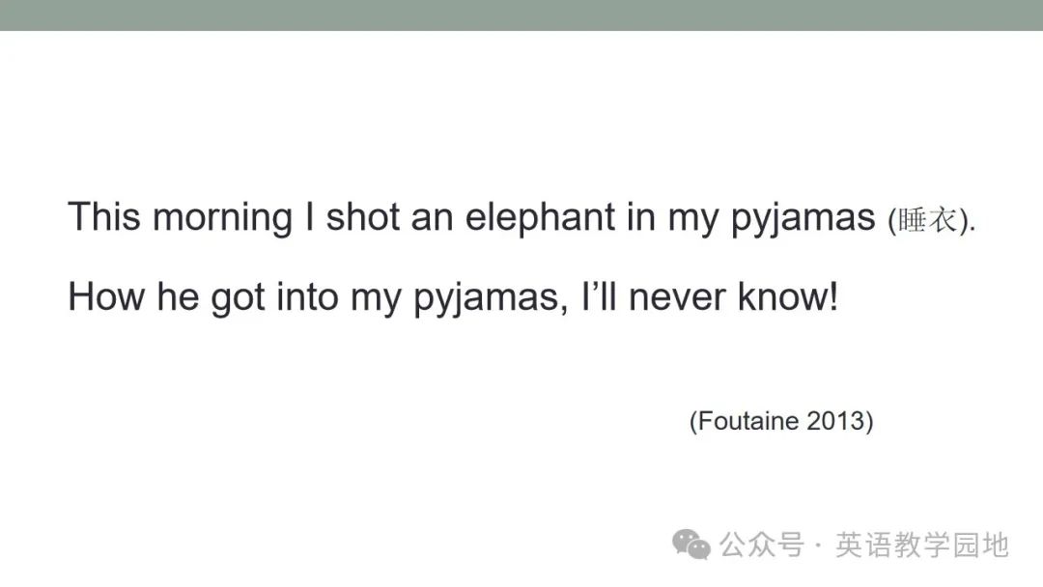This screenshot has height=587, width=1043.
Task: Click the word "elephant" in first sentence
Action: [540, 217]
